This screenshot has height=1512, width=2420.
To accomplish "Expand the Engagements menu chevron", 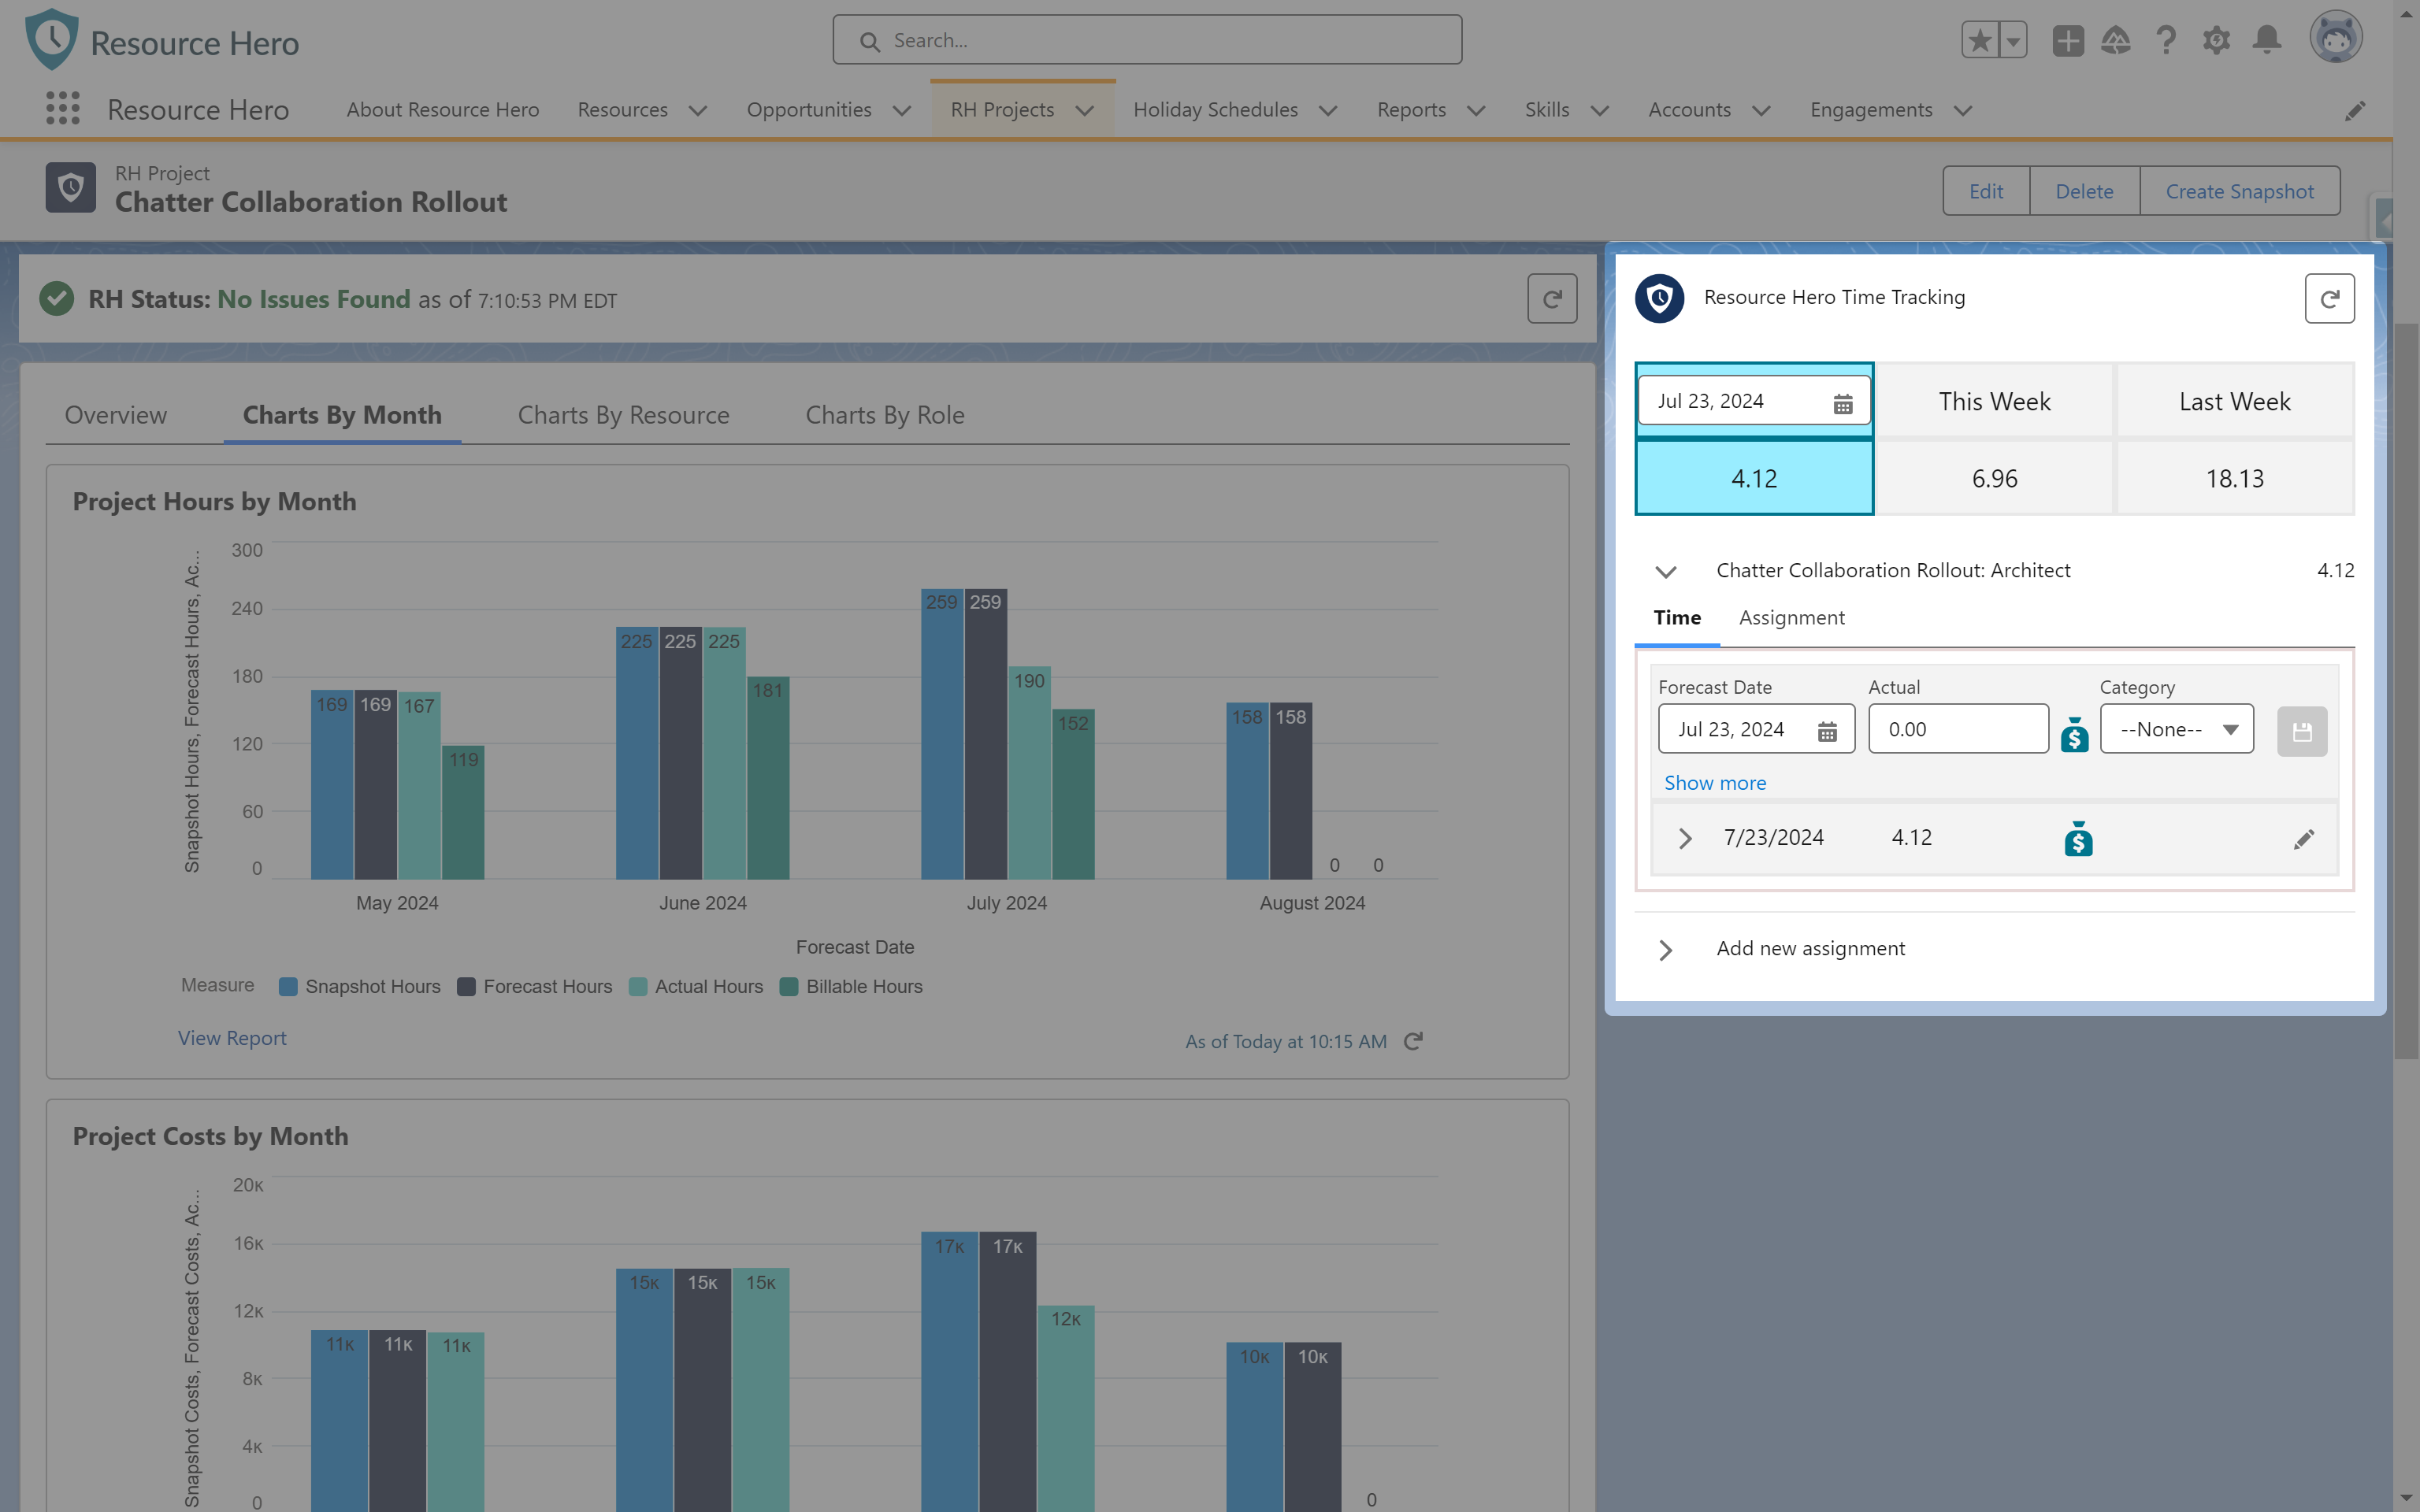I will click(x=1963, y=110).
